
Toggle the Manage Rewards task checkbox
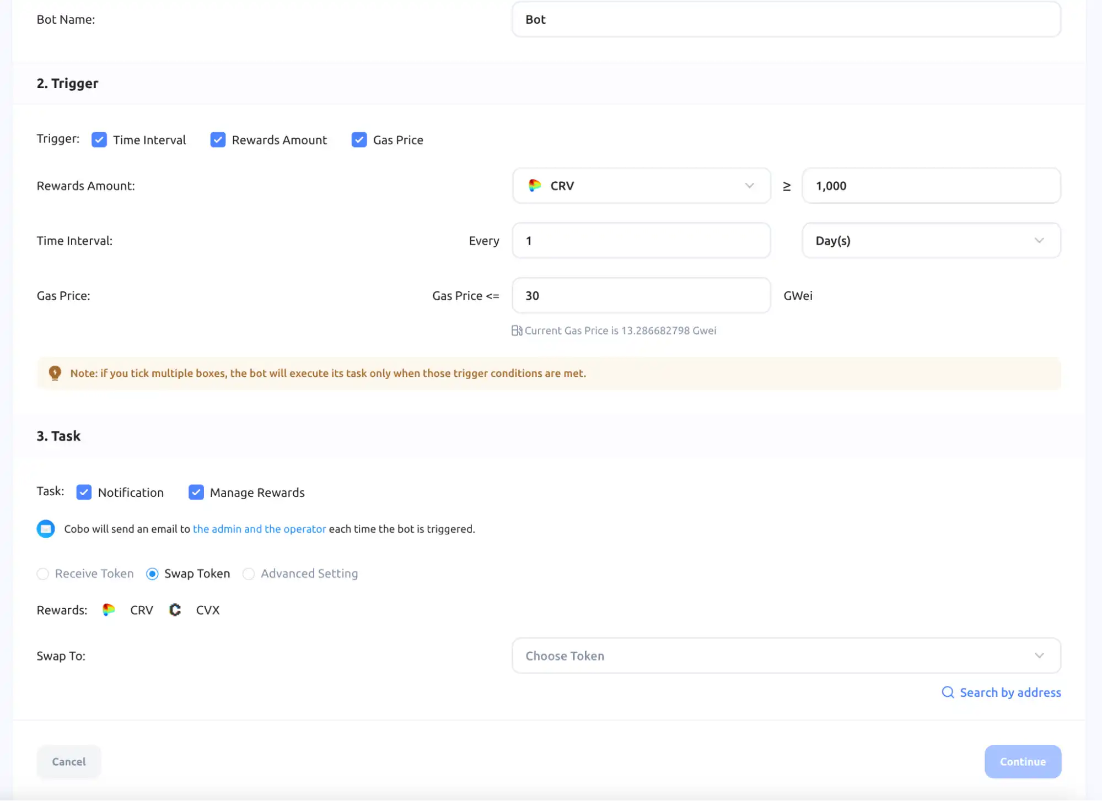tap(196, 492)
